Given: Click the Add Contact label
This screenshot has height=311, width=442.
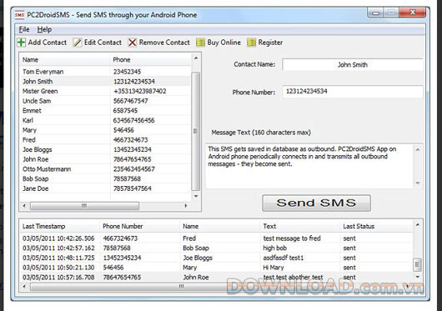Looking at the screenshot, I should pyautogui.click(x=48, y=43).
